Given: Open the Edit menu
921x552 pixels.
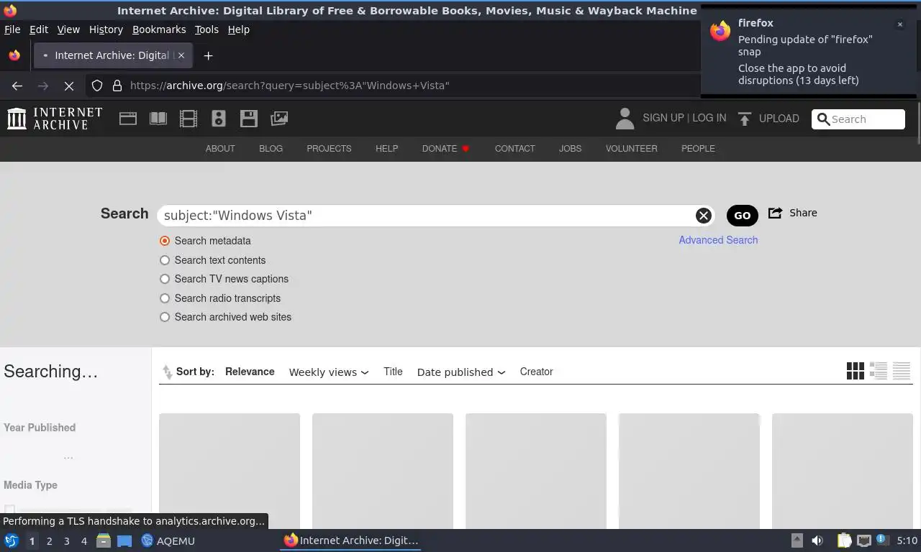Looking at the screenshot, I should [39, 29].
